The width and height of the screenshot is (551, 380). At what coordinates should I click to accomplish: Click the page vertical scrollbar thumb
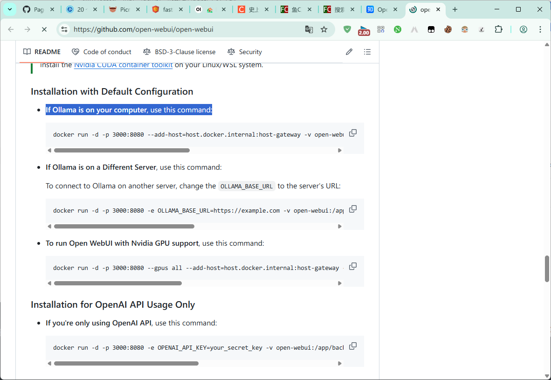(x=547, y=269)
